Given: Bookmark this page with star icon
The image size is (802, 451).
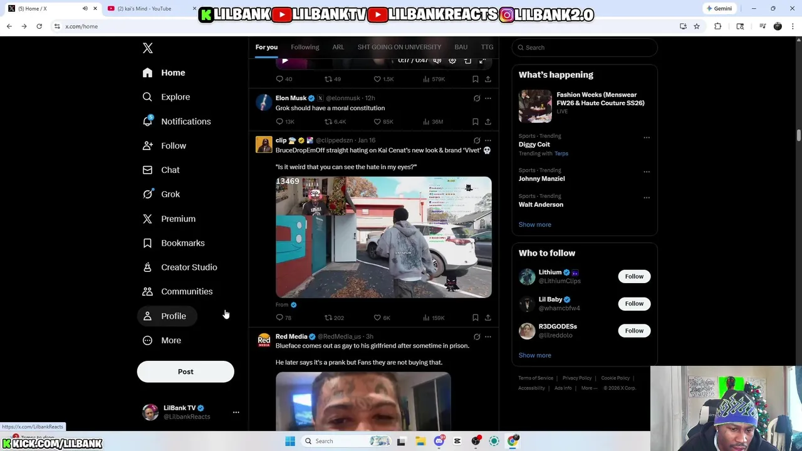Looking at the screenshot, I should pos(696,26).
